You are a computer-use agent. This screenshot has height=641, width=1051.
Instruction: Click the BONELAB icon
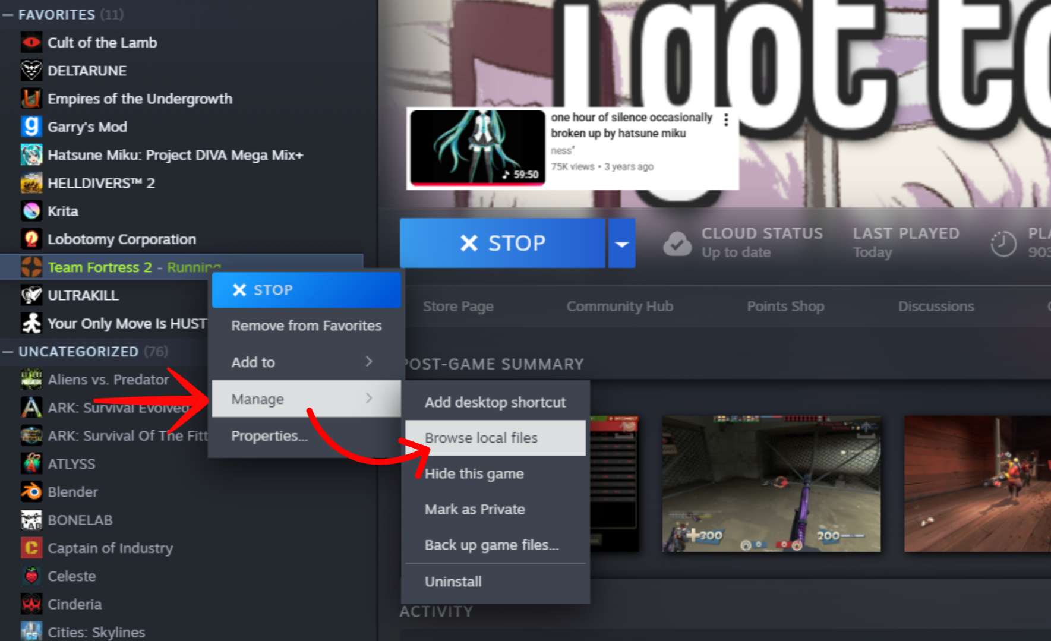tap(31, 520)
